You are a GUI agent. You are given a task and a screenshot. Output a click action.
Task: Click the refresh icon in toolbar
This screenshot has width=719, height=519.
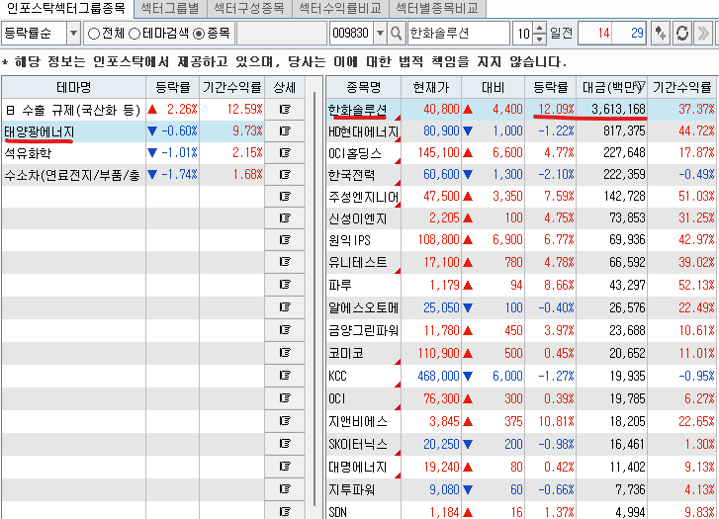(x=681, y=33)
